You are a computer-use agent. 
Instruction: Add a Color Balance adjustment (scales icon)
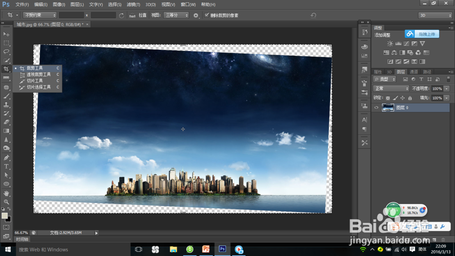click(394, 52)
